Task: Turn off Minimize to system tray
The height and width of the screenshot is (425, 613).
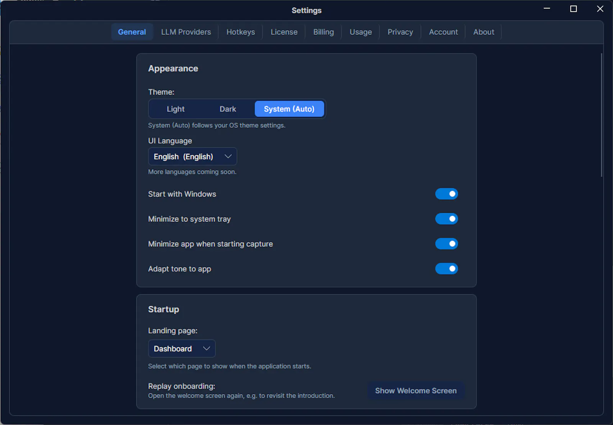Action: pos(447,219)
